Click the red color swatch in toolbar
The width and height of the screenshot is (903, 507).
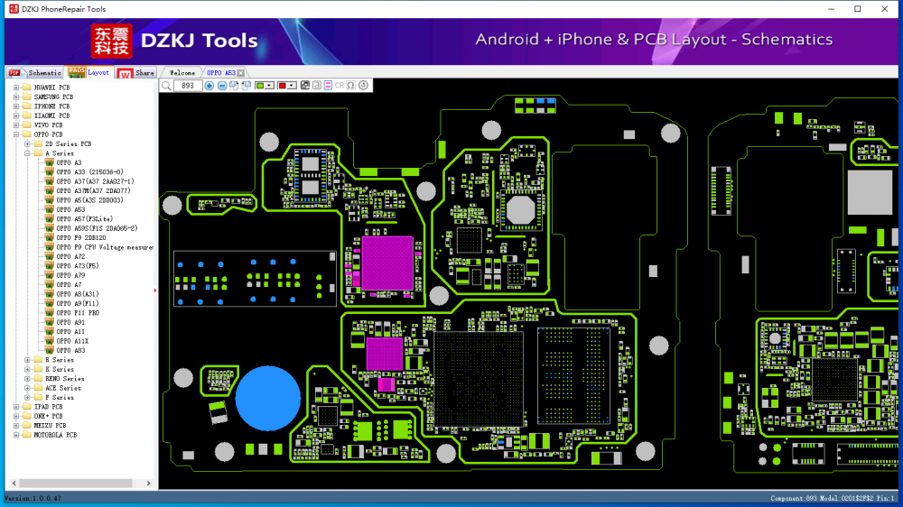pyautogui.click(x=282, y=86)
